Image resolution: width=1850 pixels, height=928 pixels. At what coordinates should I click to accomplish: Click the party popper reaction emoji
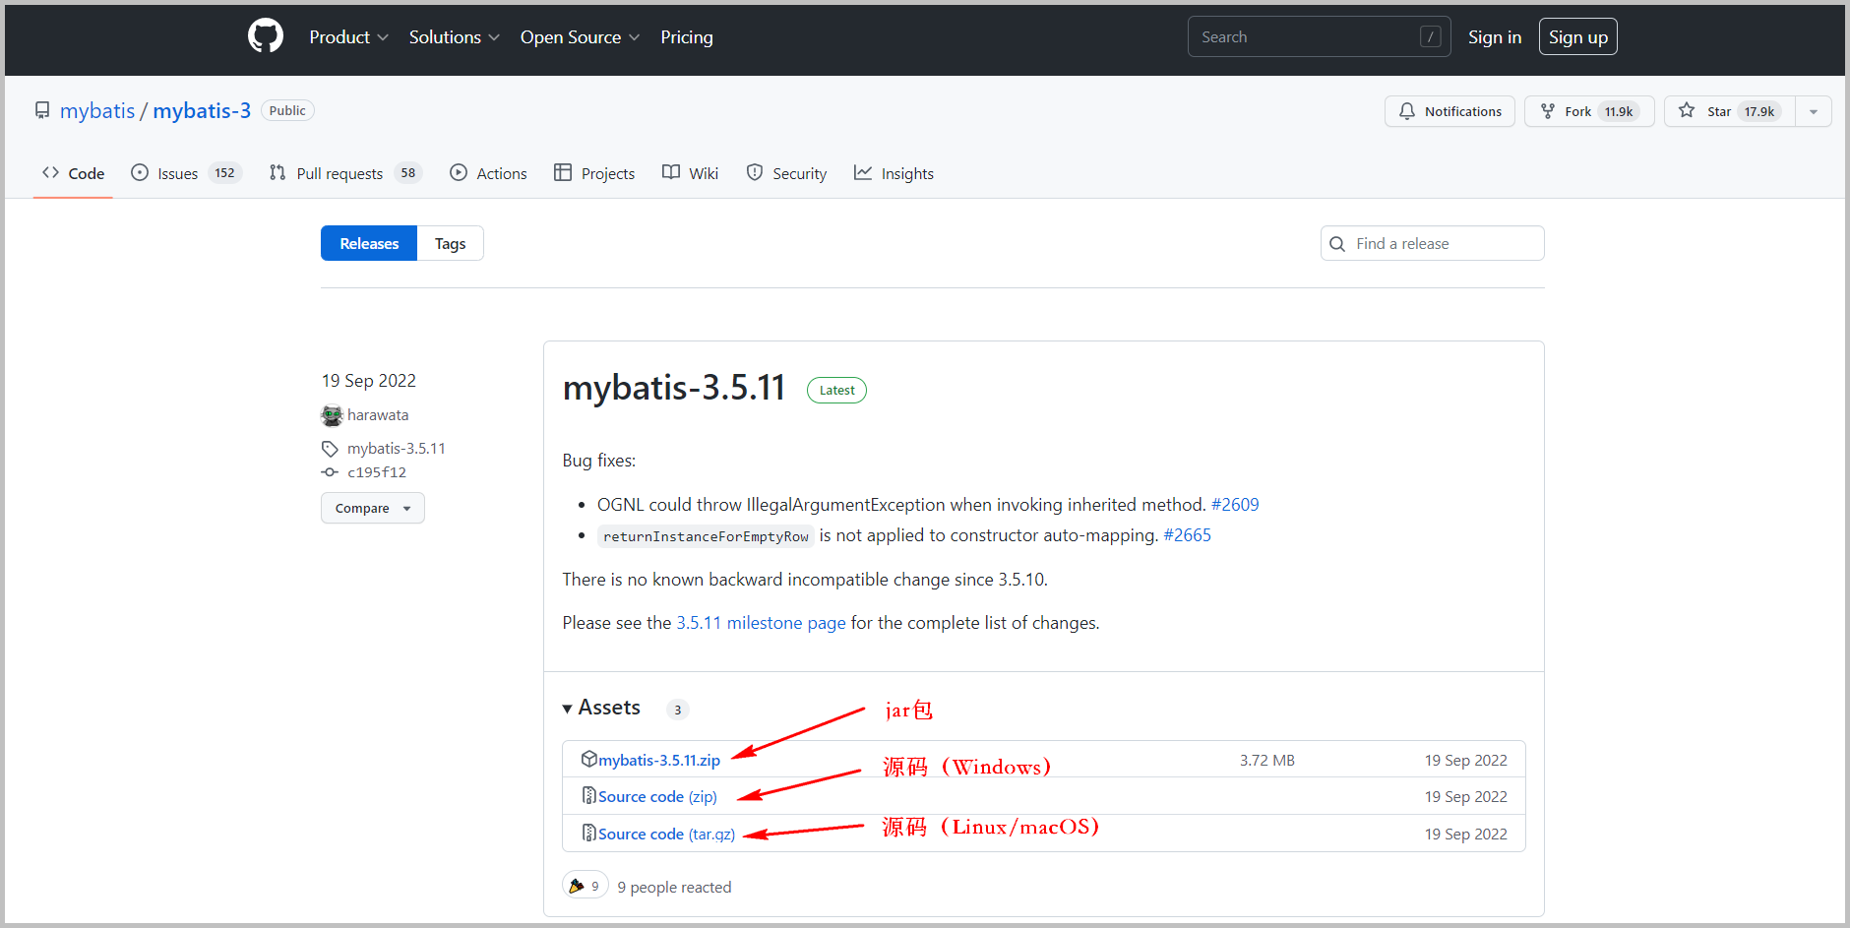577,886
